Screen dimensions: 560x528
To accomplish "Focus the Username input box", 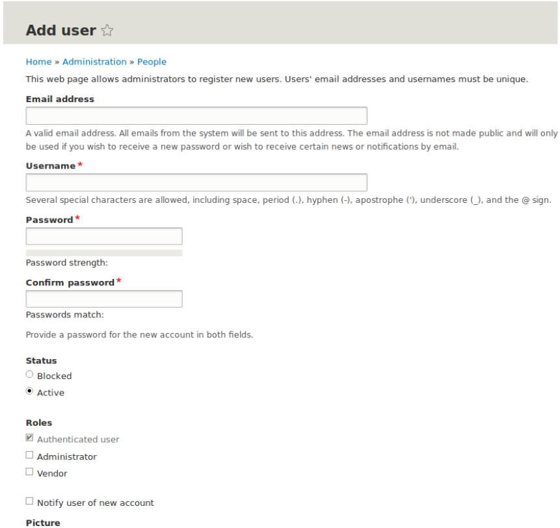I will (x=195, y=182).
